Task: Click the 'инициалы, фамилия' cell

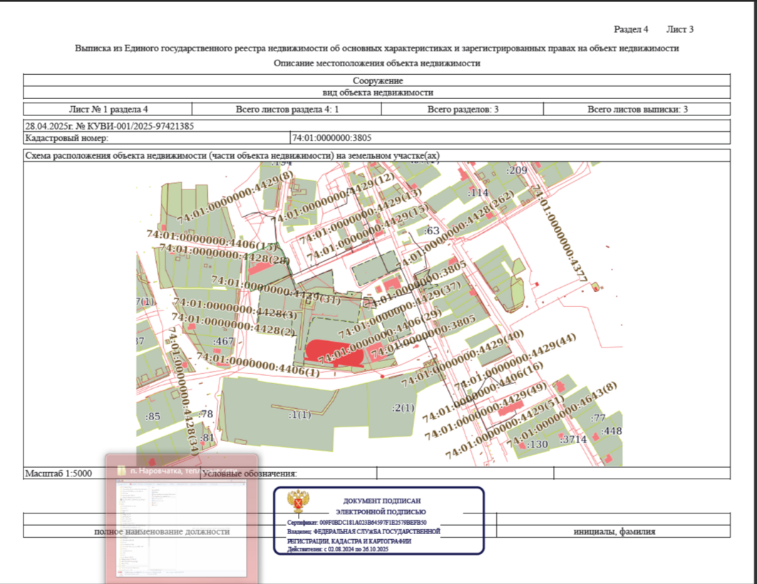Action: click(614, 531)
